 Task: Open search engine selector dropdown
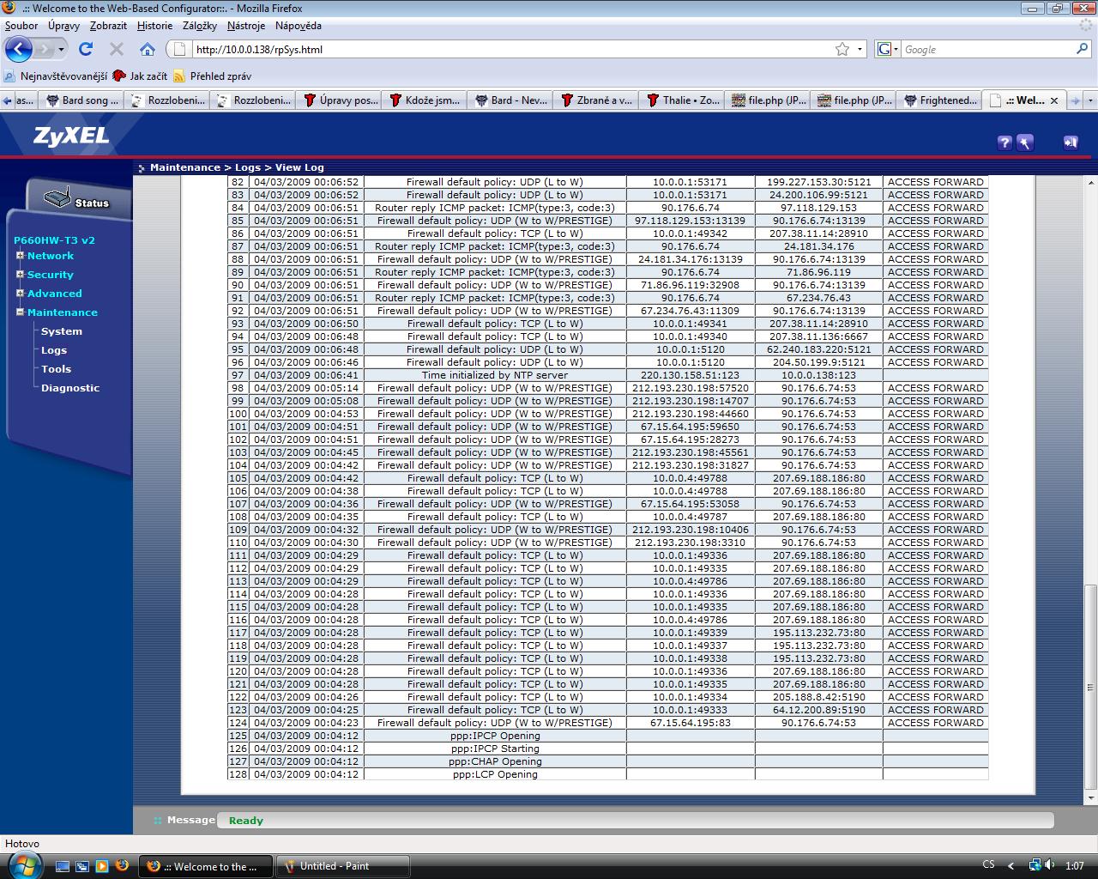(x=889, y=49)
